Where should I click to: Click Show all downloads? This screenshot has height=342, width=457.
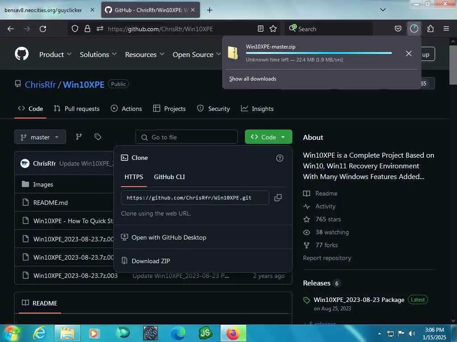click(253, 79)
